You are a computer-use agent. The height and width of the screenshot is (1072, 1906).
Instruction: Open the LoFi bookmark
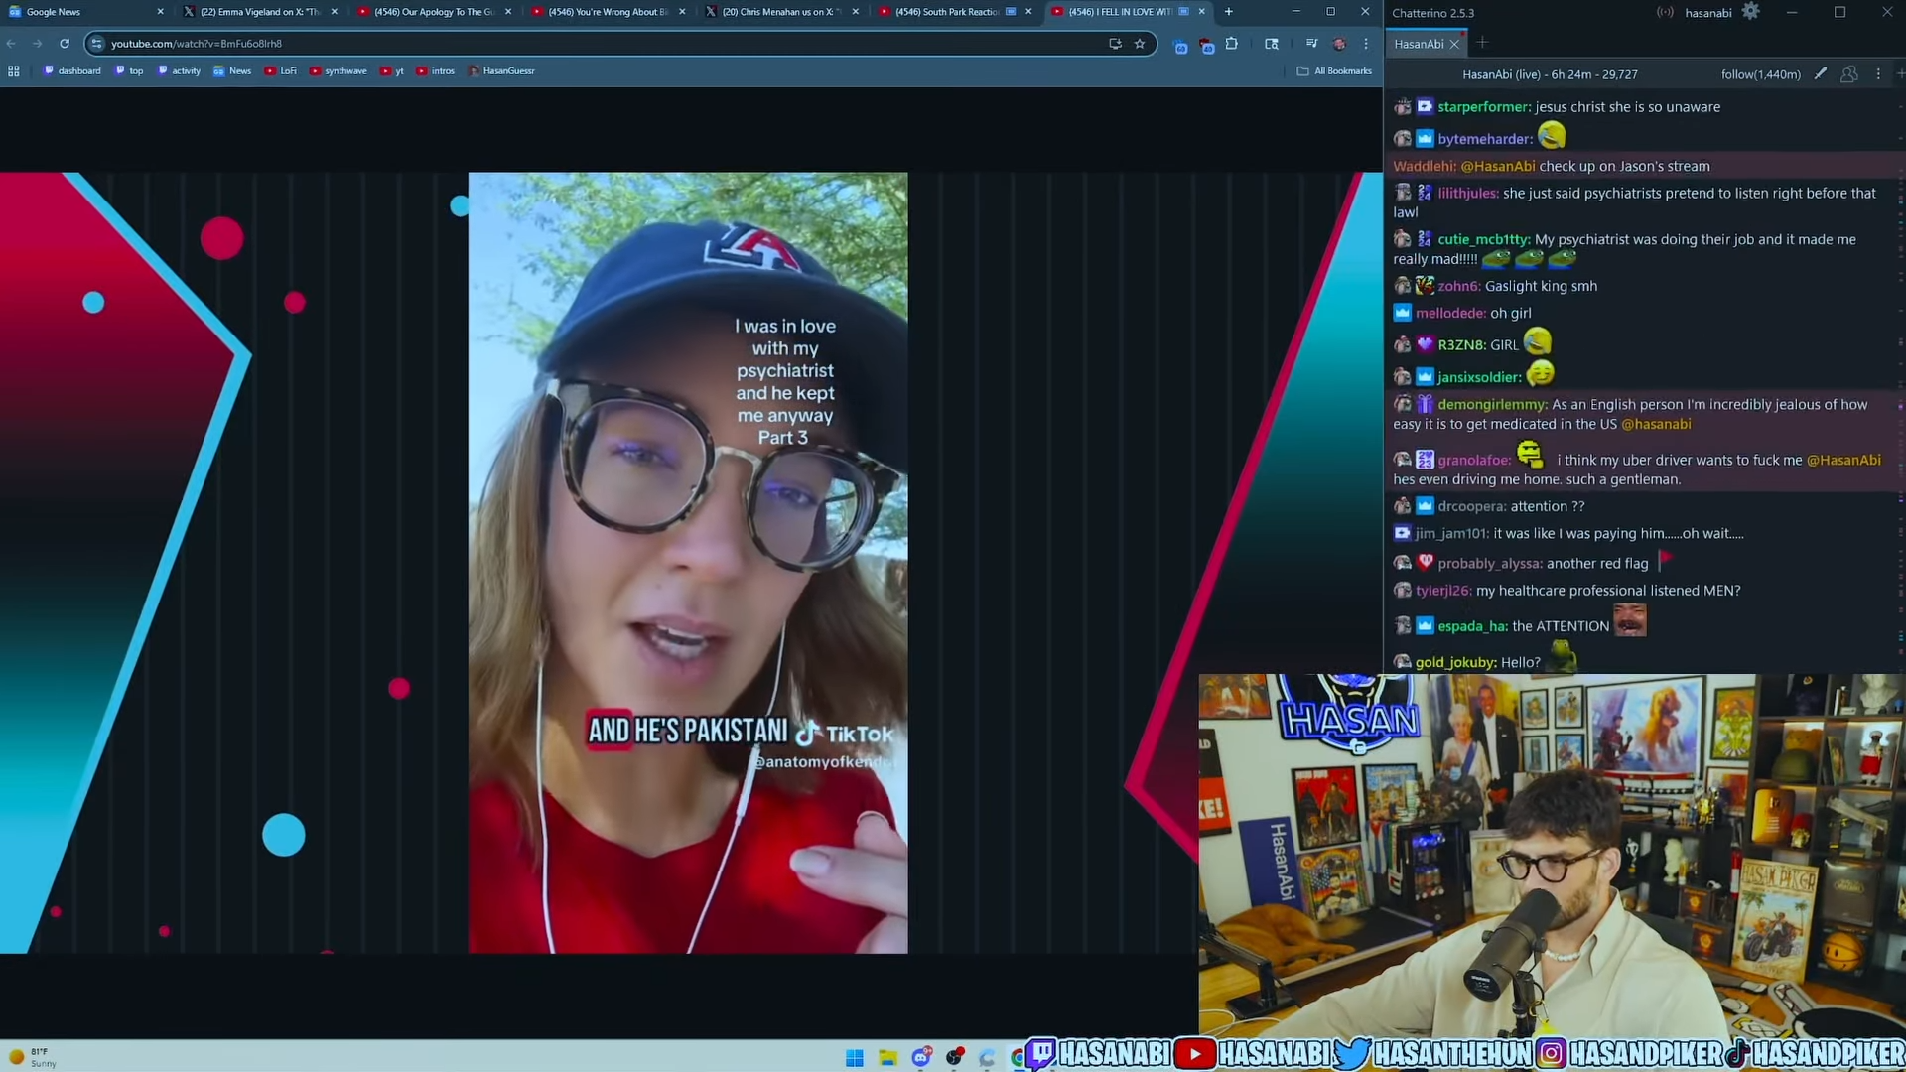(281, 71)
